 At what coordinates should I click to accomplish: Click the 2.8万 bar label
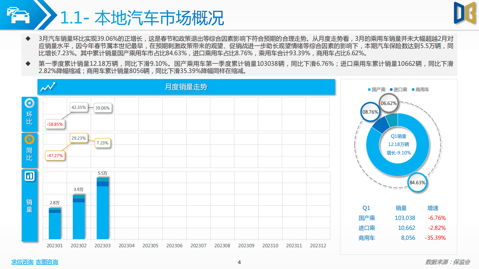(55, 203)
